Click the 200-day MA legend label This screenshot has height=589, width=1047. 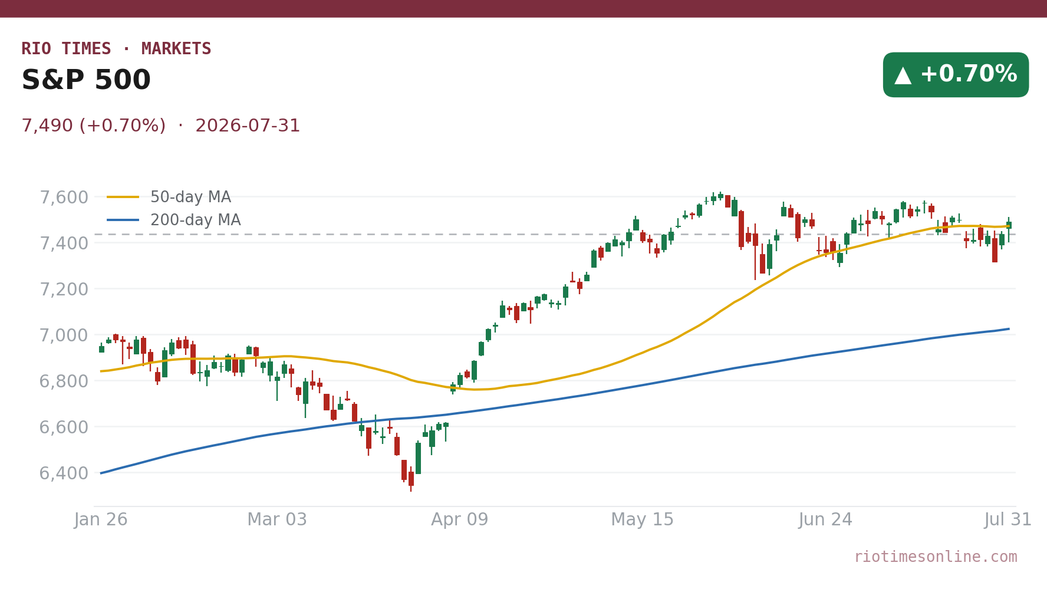[196, 221]
